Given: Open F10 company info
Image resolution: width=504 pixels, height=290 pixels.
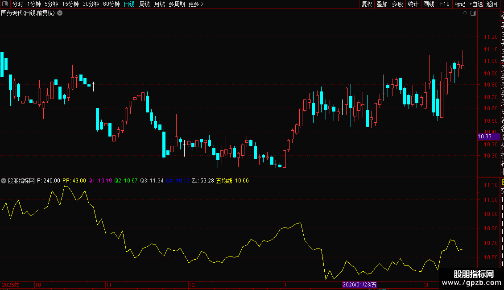Looking at the screenshot, I should 445,4.
